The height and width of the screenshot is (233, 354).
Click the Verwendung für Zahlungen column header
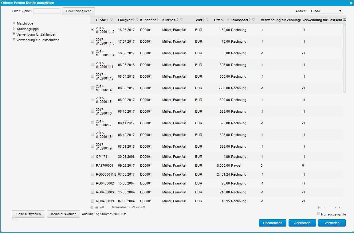[280, 20]
